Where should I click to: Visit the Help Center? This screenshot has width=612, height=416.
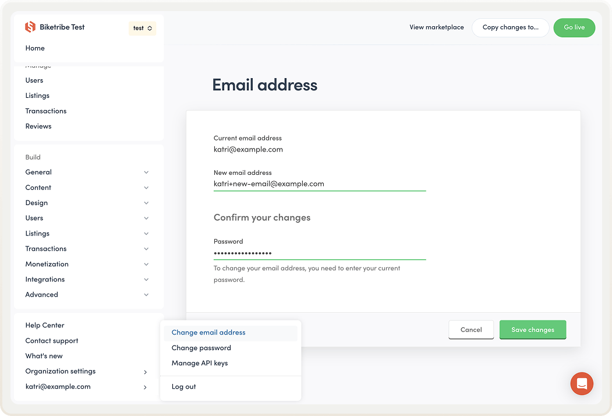pos(45,325)
